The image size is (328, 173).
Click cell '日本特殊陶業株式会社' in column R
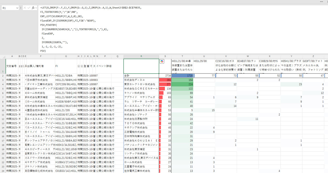pos(141,136)
